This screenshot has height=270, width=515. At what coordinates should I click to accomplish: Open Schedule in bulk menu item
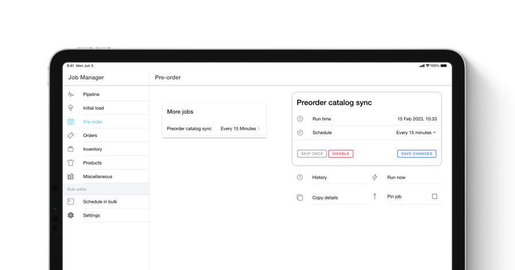point(100,202)
